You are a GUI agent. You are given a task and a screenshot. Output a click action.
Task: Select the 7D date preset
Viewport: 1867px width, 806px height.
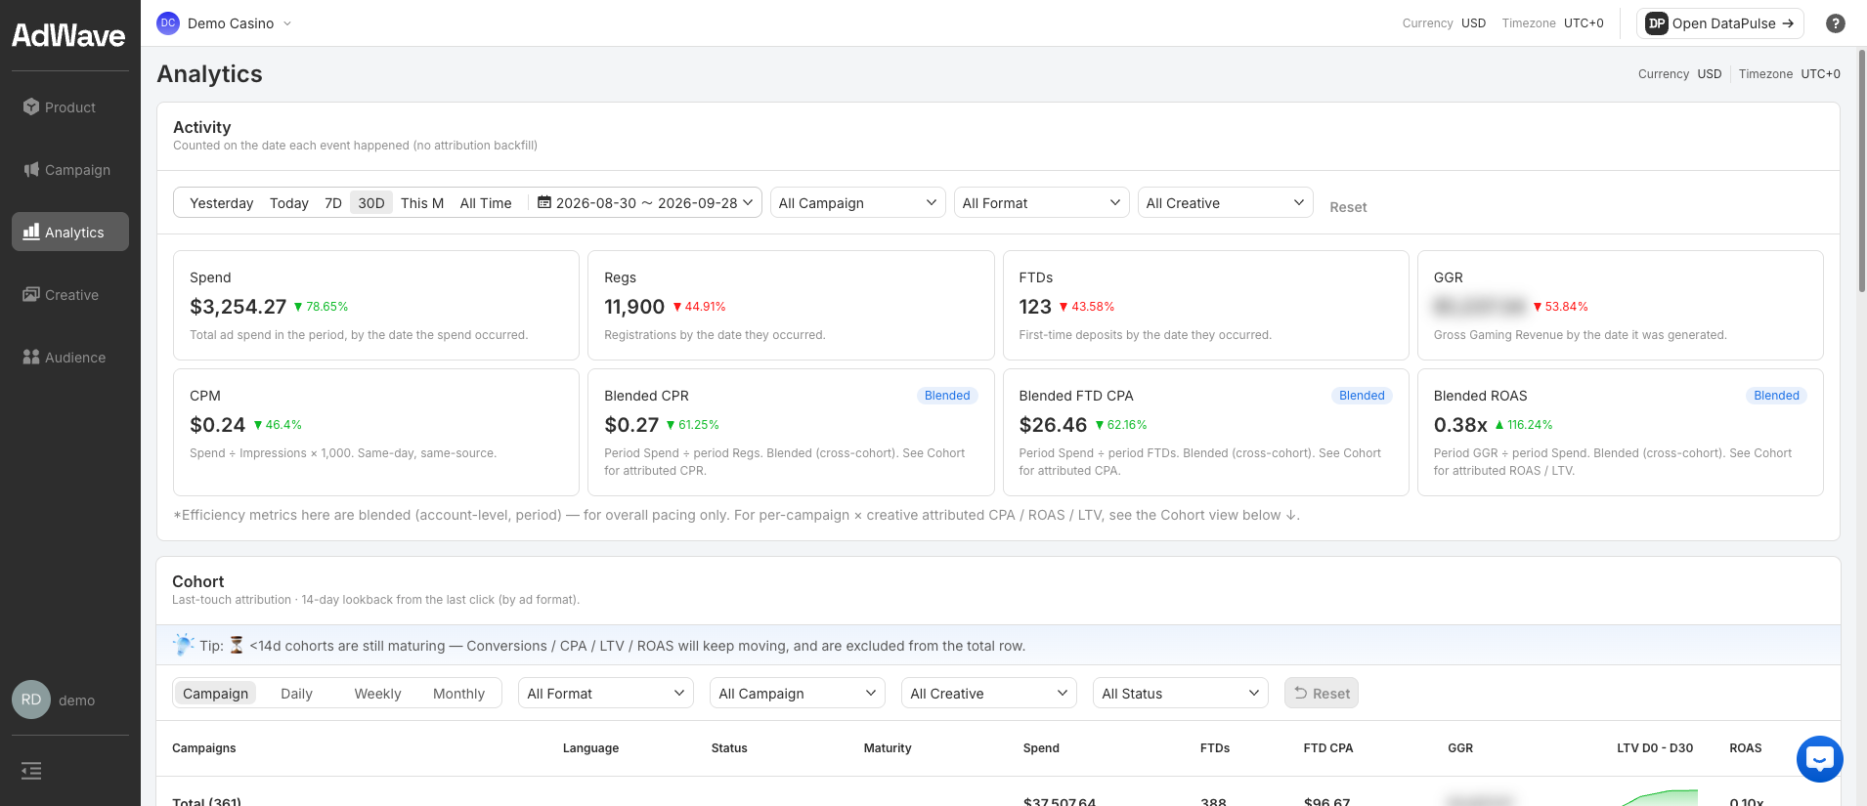333,203
